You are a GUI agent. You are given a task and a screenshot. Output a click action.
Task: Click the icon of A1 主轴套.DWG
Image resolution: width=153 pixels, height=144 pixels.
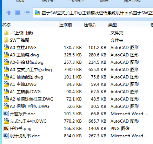click(x=6, y=91)
